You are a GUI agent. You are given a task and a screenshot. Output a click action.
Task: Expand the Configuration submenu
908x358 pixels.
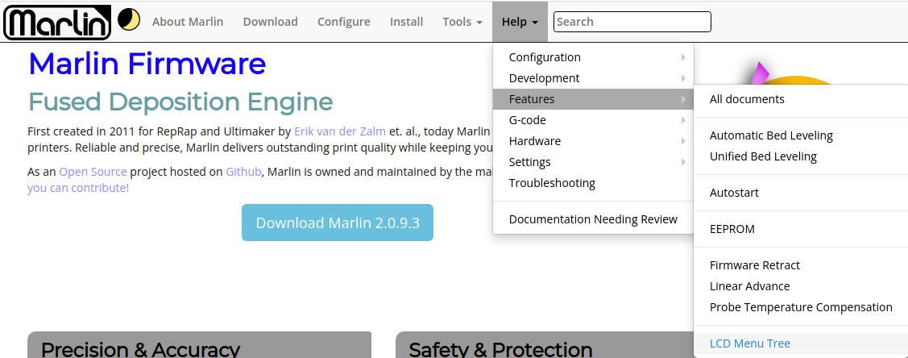[593, 57]
